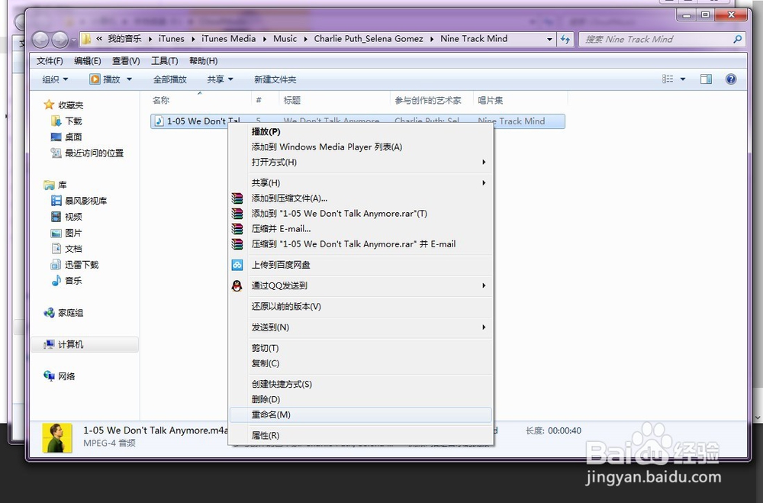Click the refresh icon in the address bar
The width and height of the screenshot is (763, 503).
click(565, 39)
